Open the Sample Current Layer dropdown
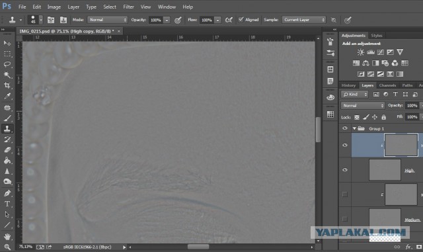Image resolution: width=423 pixels, height=252 pixels. coord(304,20)
